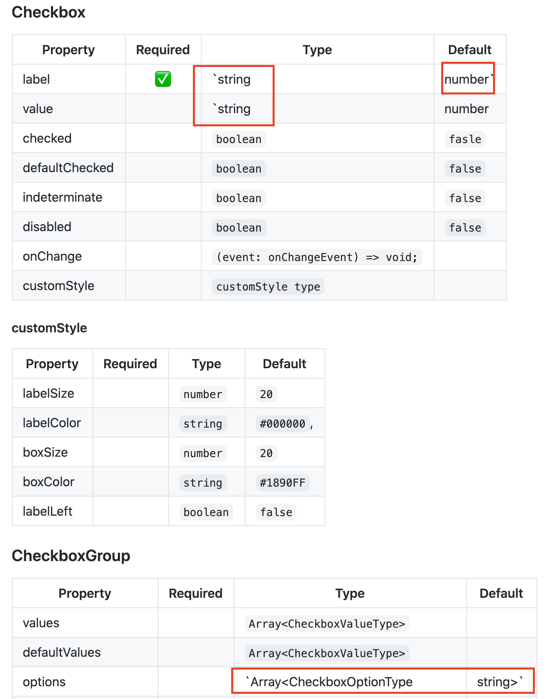
Task: Click the "#1890FF" default color value
Action: (x=283, y=483)
